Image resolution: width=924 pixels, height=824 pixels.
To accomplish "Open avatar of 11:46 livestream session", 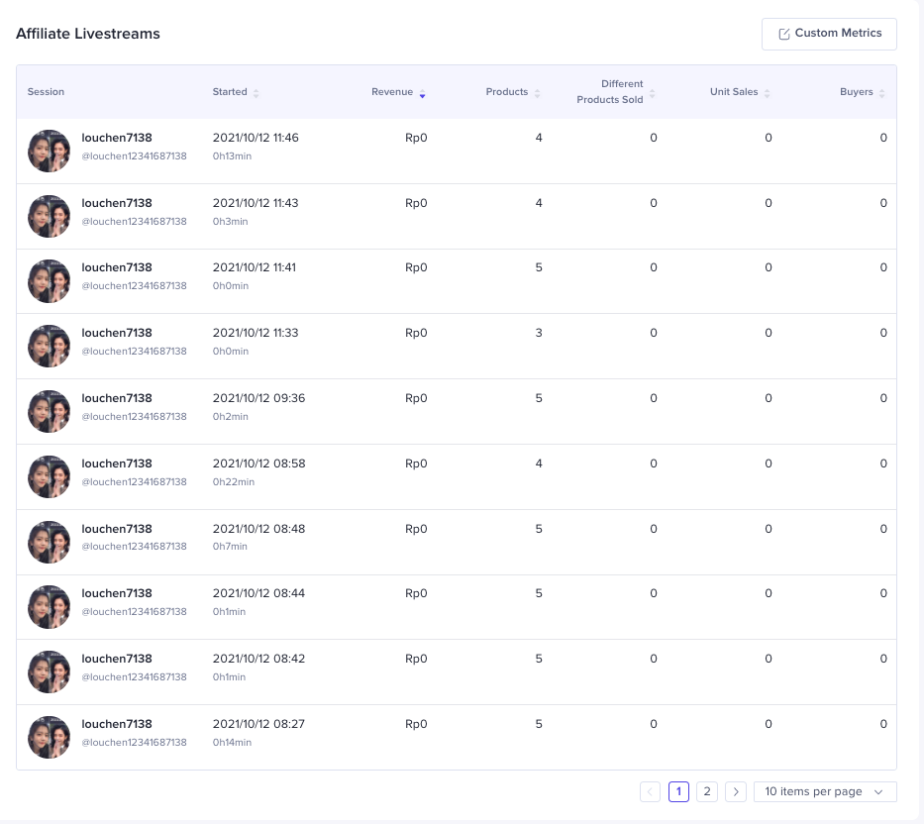I will [x=49, y=151].
